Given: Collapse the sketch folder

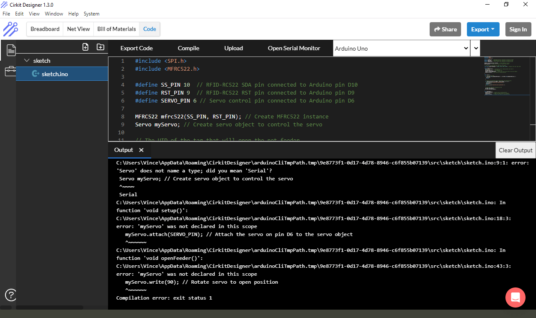Looking at the screenshot, I should click(27, 61).
